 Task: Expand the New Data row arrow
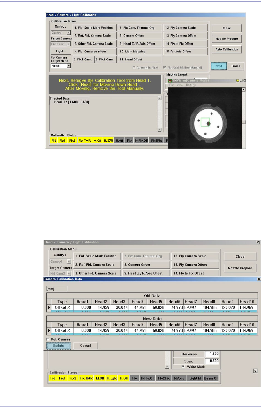point(49,331)
